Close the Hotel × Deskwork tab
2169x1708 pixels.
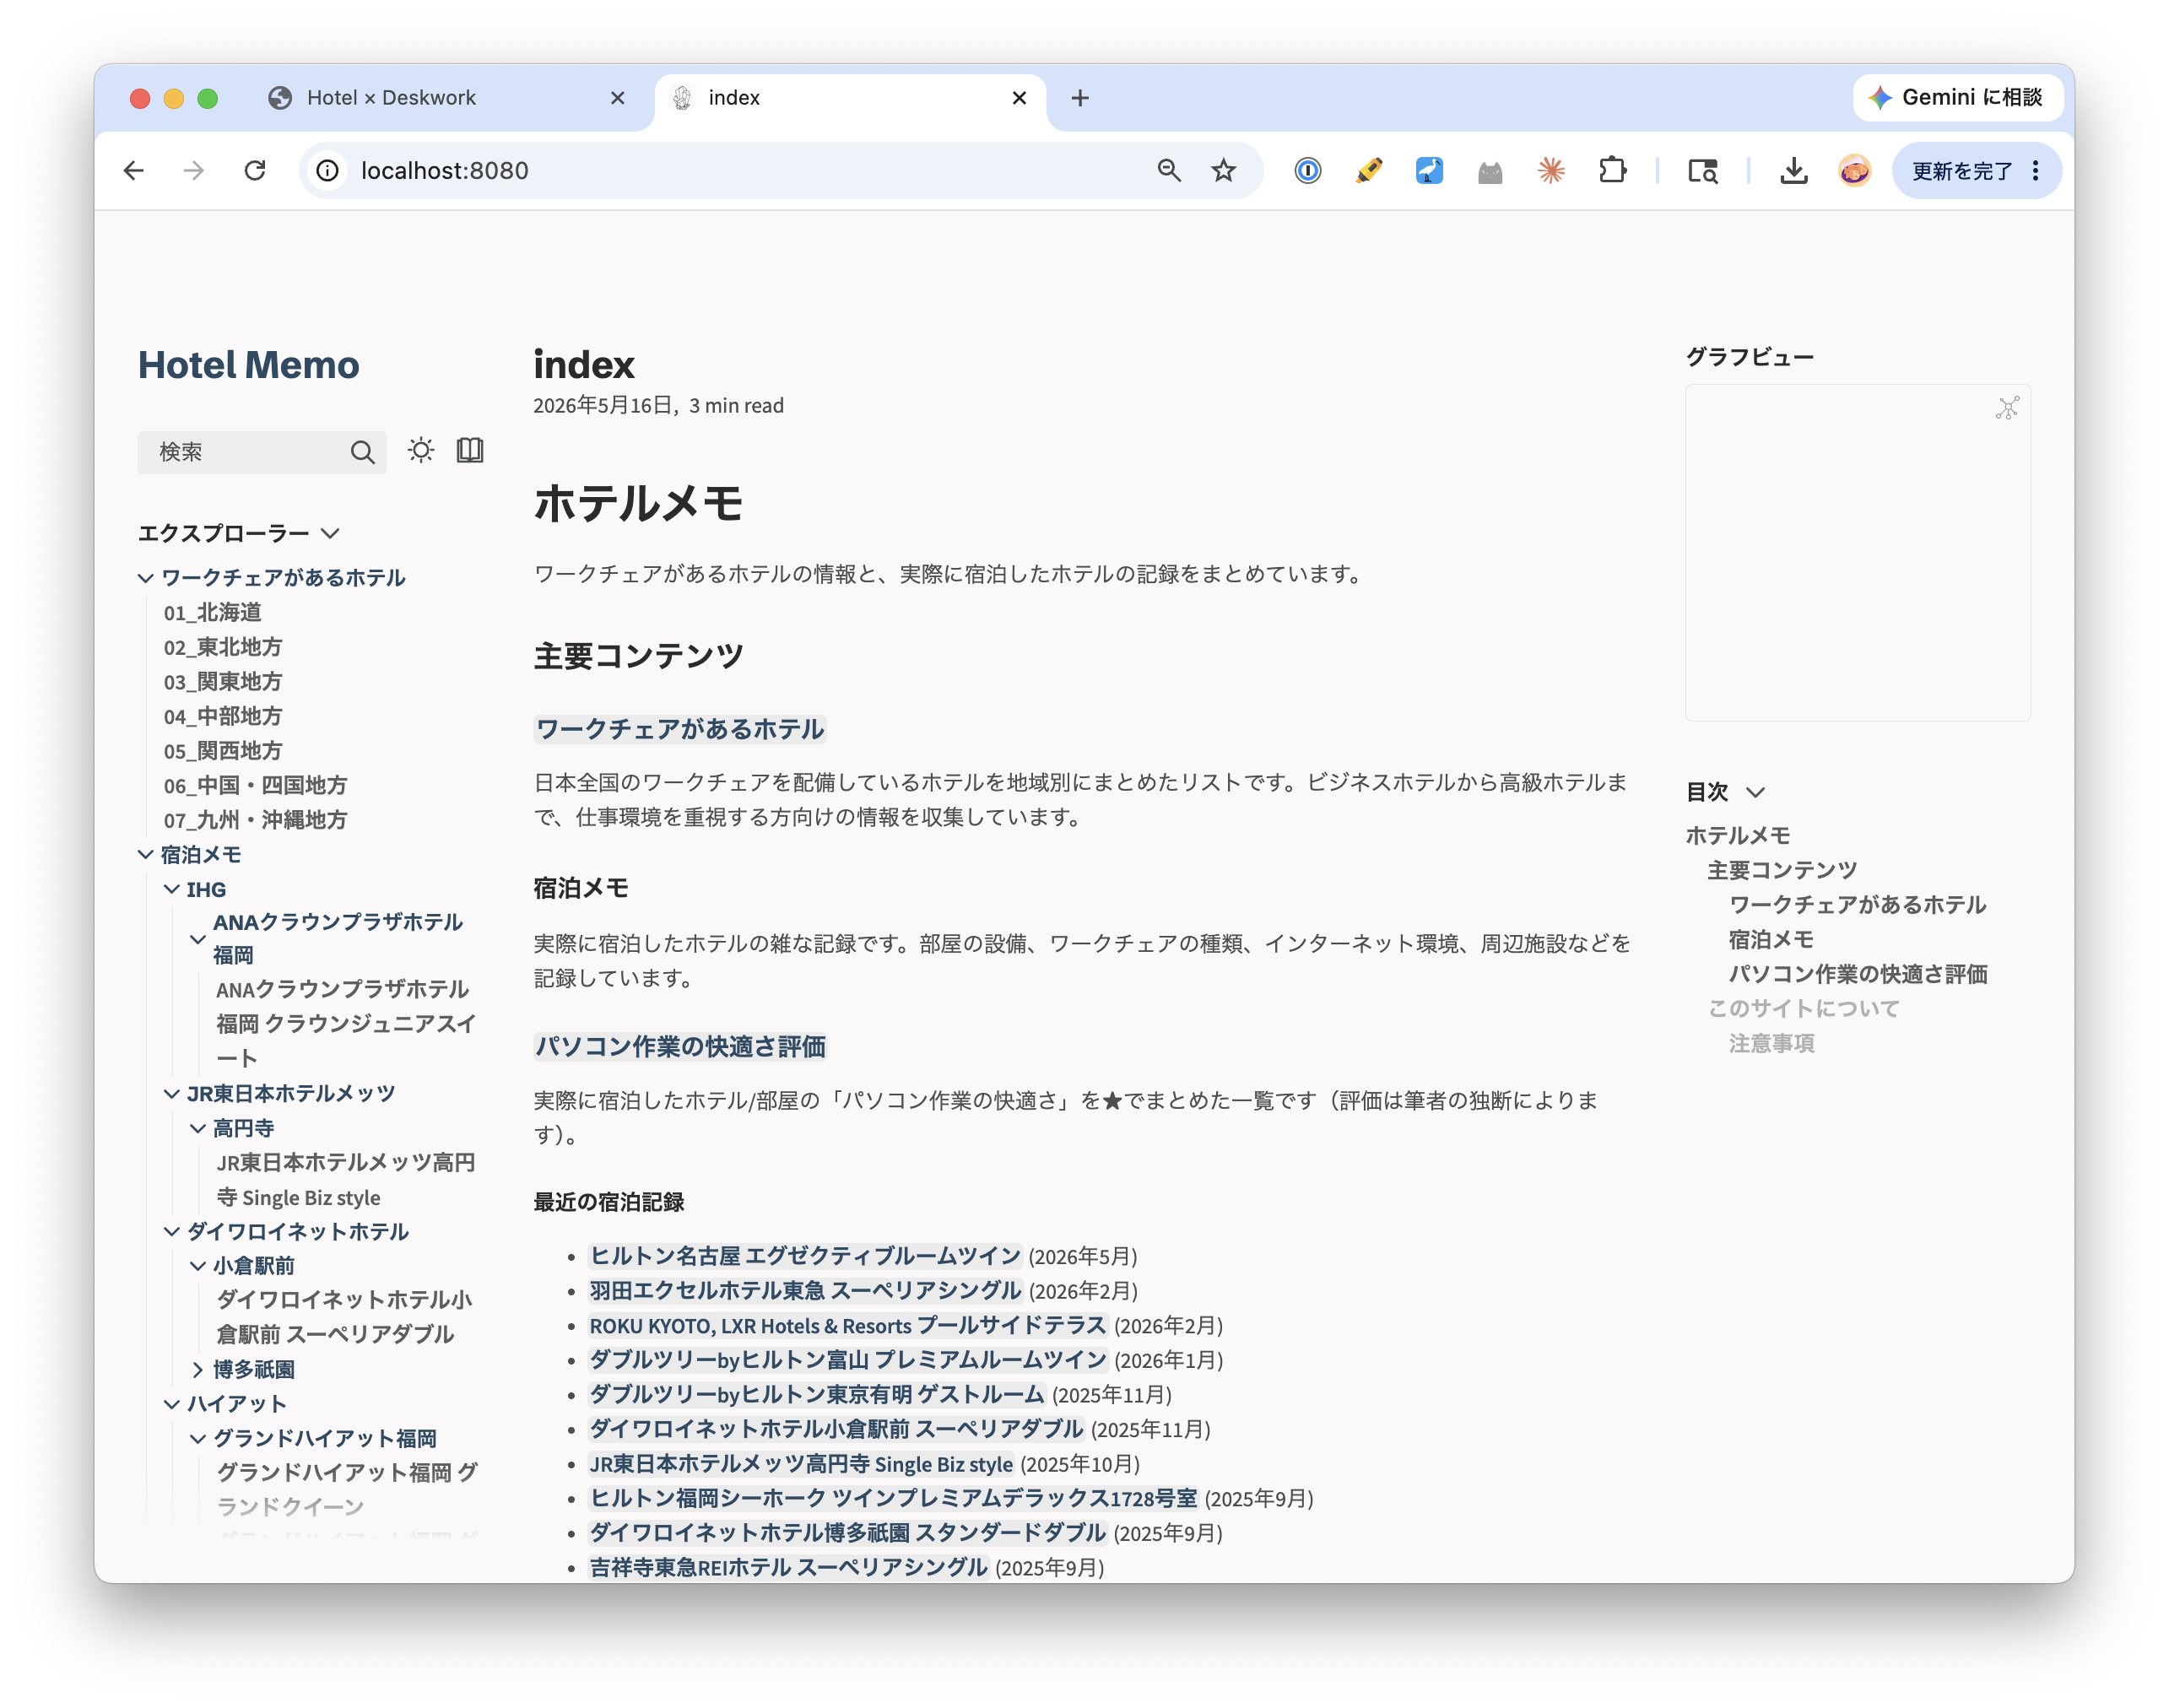click(618, 98)
